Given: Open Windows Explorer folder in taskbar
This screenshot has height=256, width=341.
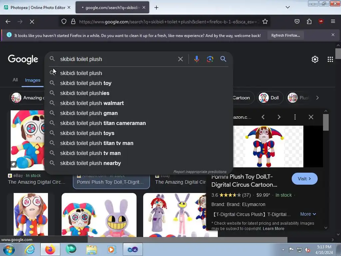Looking at the screenshot, I should point(92,249).
